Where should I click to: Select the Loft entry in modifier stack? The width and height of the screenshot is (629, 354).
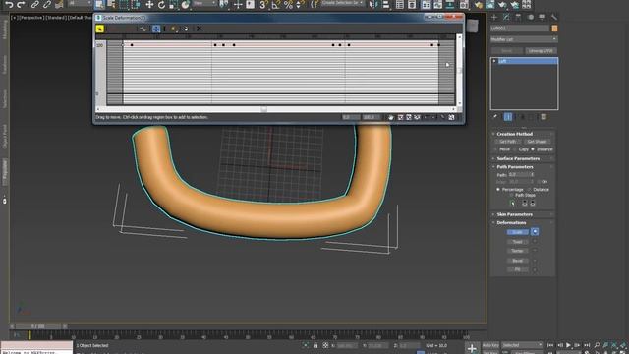pyautogui.click(x=524, y=61)
